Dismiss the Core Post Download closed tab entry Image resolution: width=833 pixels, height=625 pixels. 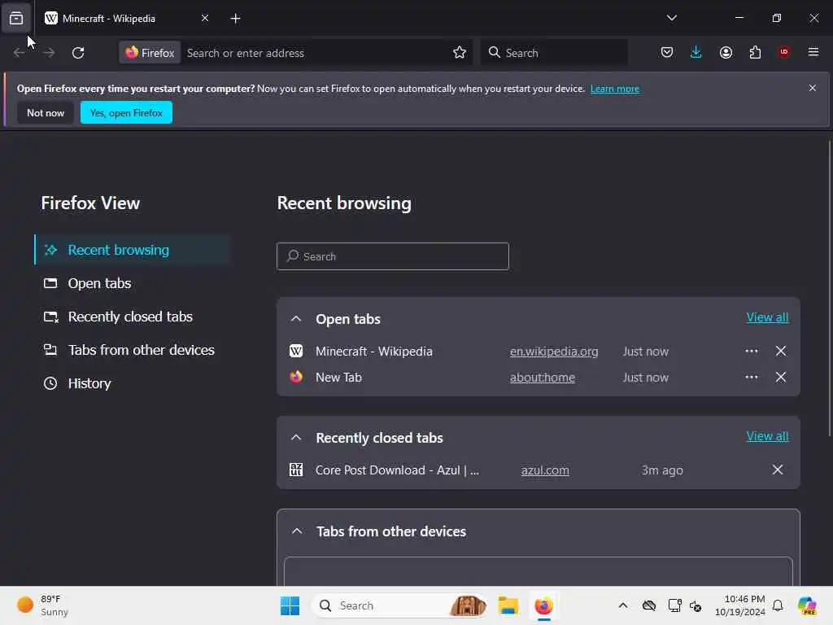(x=777, y=470)
